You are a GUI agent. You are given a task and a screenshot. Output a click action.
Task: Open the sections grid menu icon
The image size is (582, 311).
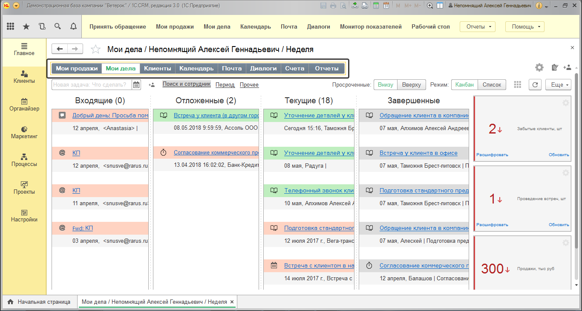pos(11,26)
